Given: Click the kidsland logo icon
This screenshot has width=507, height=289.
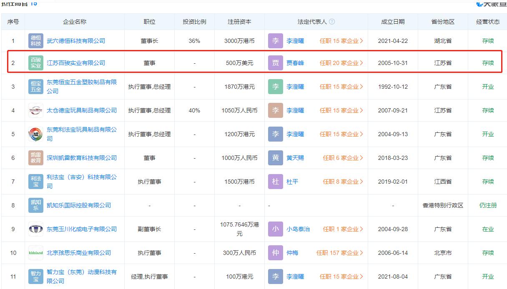Looking at the screenshot, I should click(36, 253).
